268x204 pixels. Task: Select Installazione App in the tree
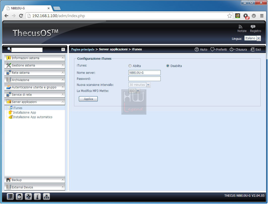click(x=24, y=112)
